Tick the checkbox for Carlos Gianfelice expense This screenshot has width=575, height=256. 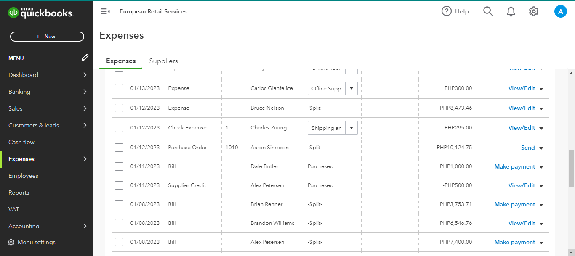tap(119, 88)
